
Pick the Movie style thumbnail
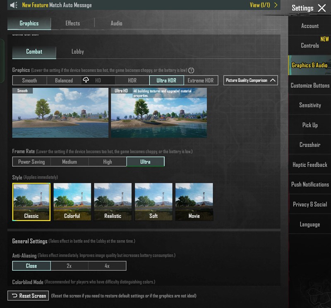pos(194,202)
